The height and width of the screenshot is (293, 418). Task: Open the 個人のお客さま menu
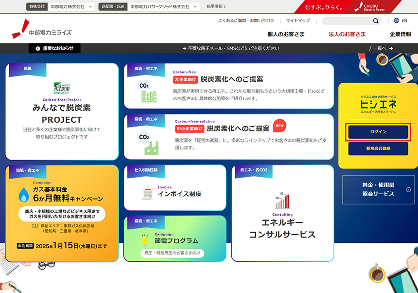pyautogui.click(x=286, y=34)
